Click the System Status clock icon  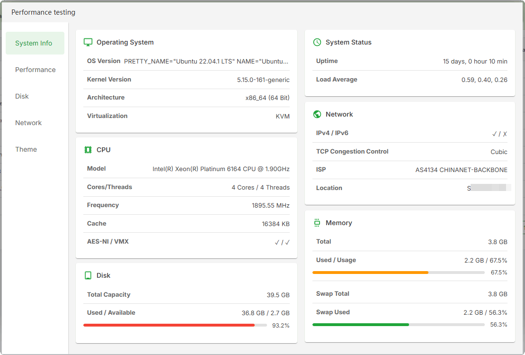(x=317, y=42)
